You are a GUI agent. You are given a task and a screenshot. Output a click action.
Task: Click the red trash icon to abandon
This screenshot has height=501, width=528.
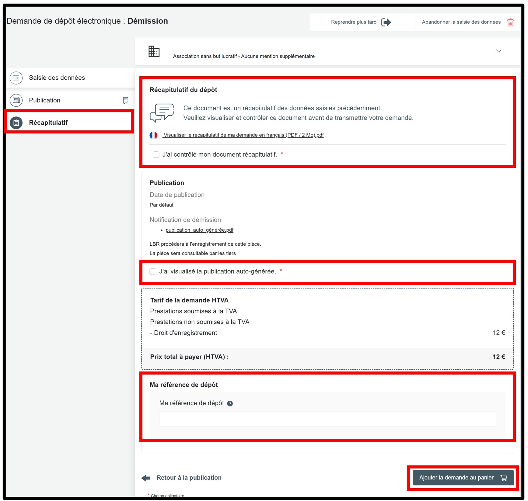pos(510,22)
